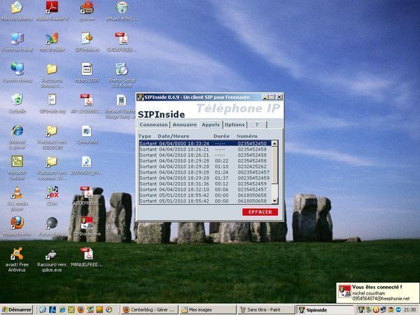Image resolution: width=420 pixels, height=315 pixels.
Task: Open the Internet Explorer desktop shortcut
Action: click(x=17, y=132)
